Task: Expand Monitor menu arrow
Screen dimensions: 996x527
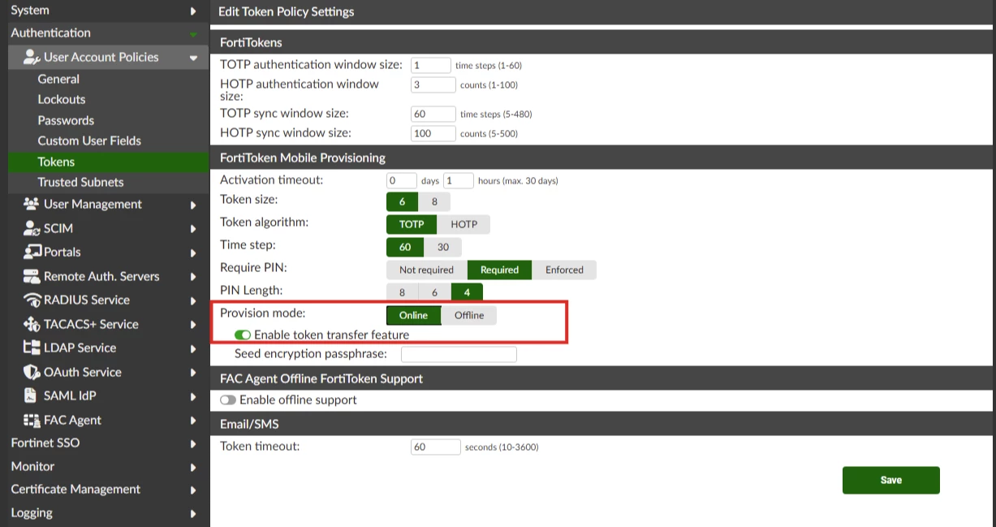Action: 193,467
